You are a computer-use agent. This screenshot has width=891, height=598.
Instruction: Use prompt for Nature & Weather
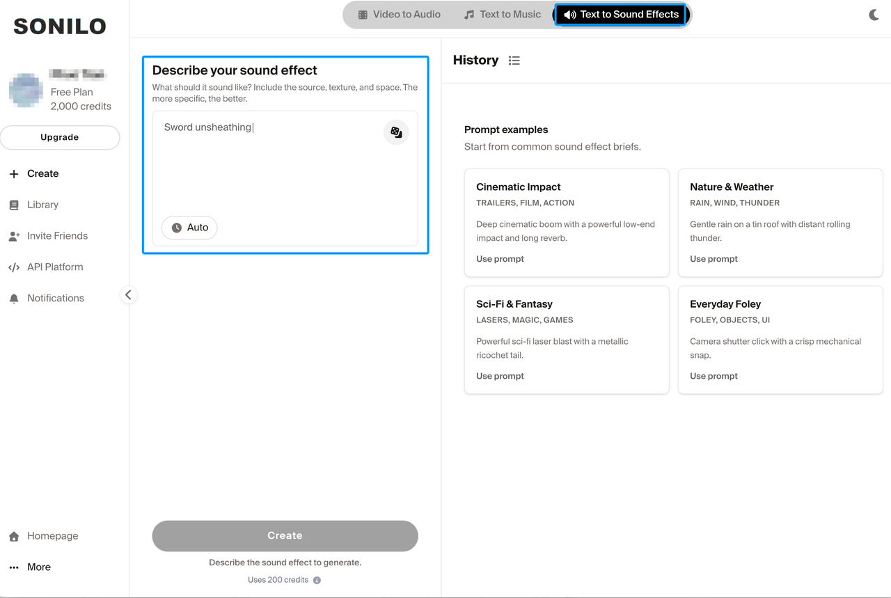[713, 259]
